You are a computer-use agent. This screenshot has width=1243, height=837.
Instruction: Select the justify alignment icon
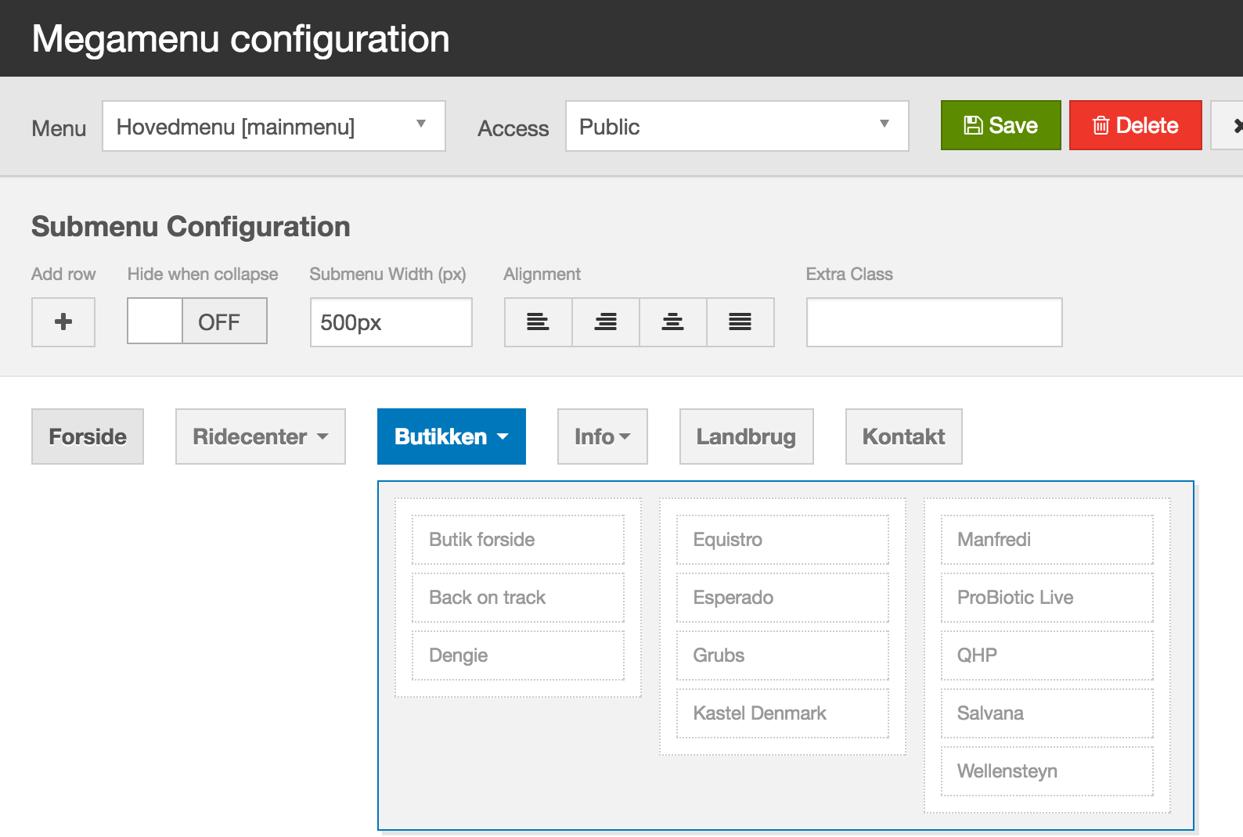coord(740,322)
